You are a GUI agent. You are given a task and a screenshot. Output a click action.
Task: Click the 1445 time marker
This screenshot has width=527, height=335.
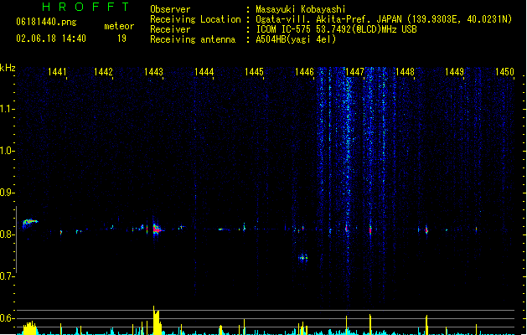[x=254, y=72]
